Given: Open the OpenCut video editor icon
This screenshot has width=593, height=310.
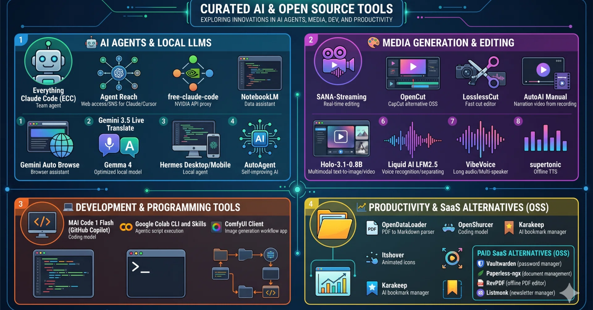Looking at the screenshot, I should coord(413,73).
